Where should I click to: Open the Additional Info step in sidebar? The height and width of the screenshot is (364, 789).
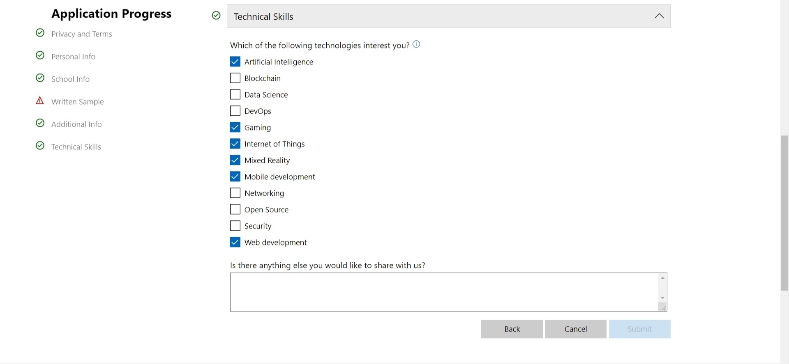pyautogui.click(x=76, y=124)
